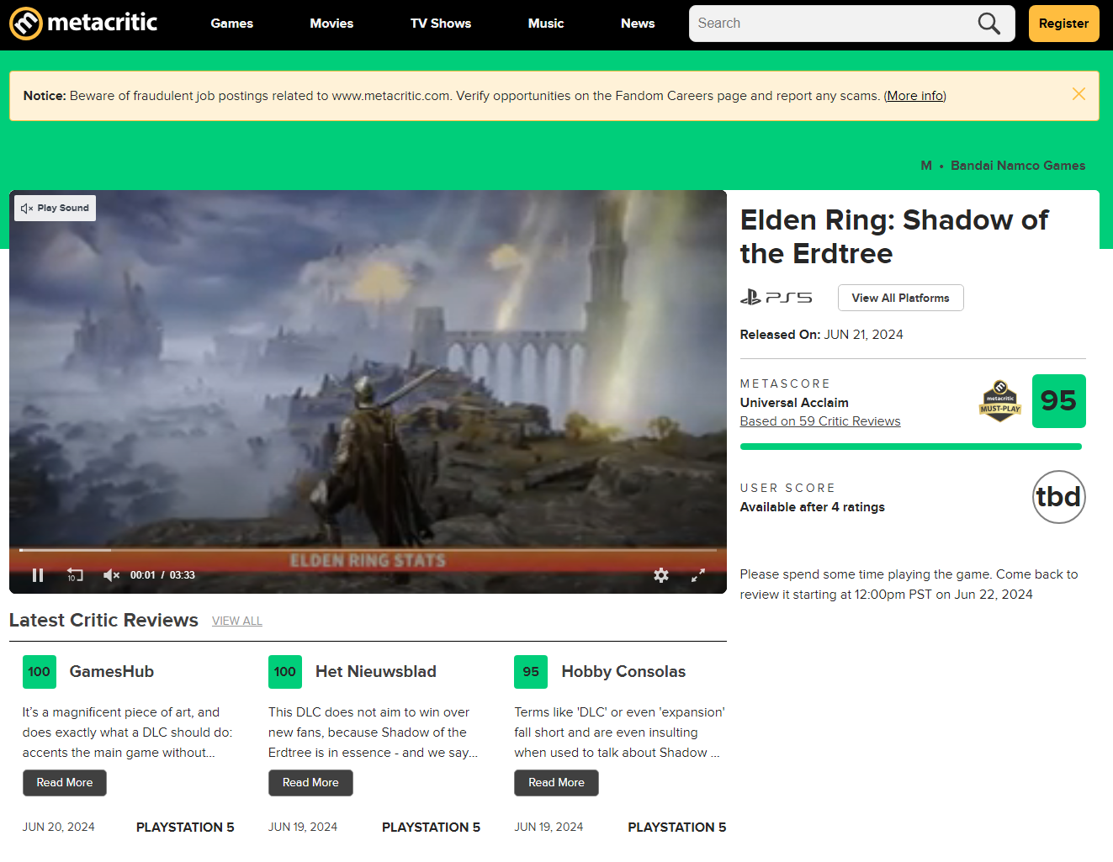Click Read More on GamesHub review
Viewport: 1113px width, 862px height.
pos(65,783)
